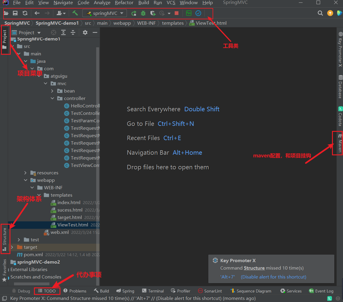
Task: Click the 'Alt+7' shortcut link in notification
Action: pyautogui.click(x=227, y=277)
